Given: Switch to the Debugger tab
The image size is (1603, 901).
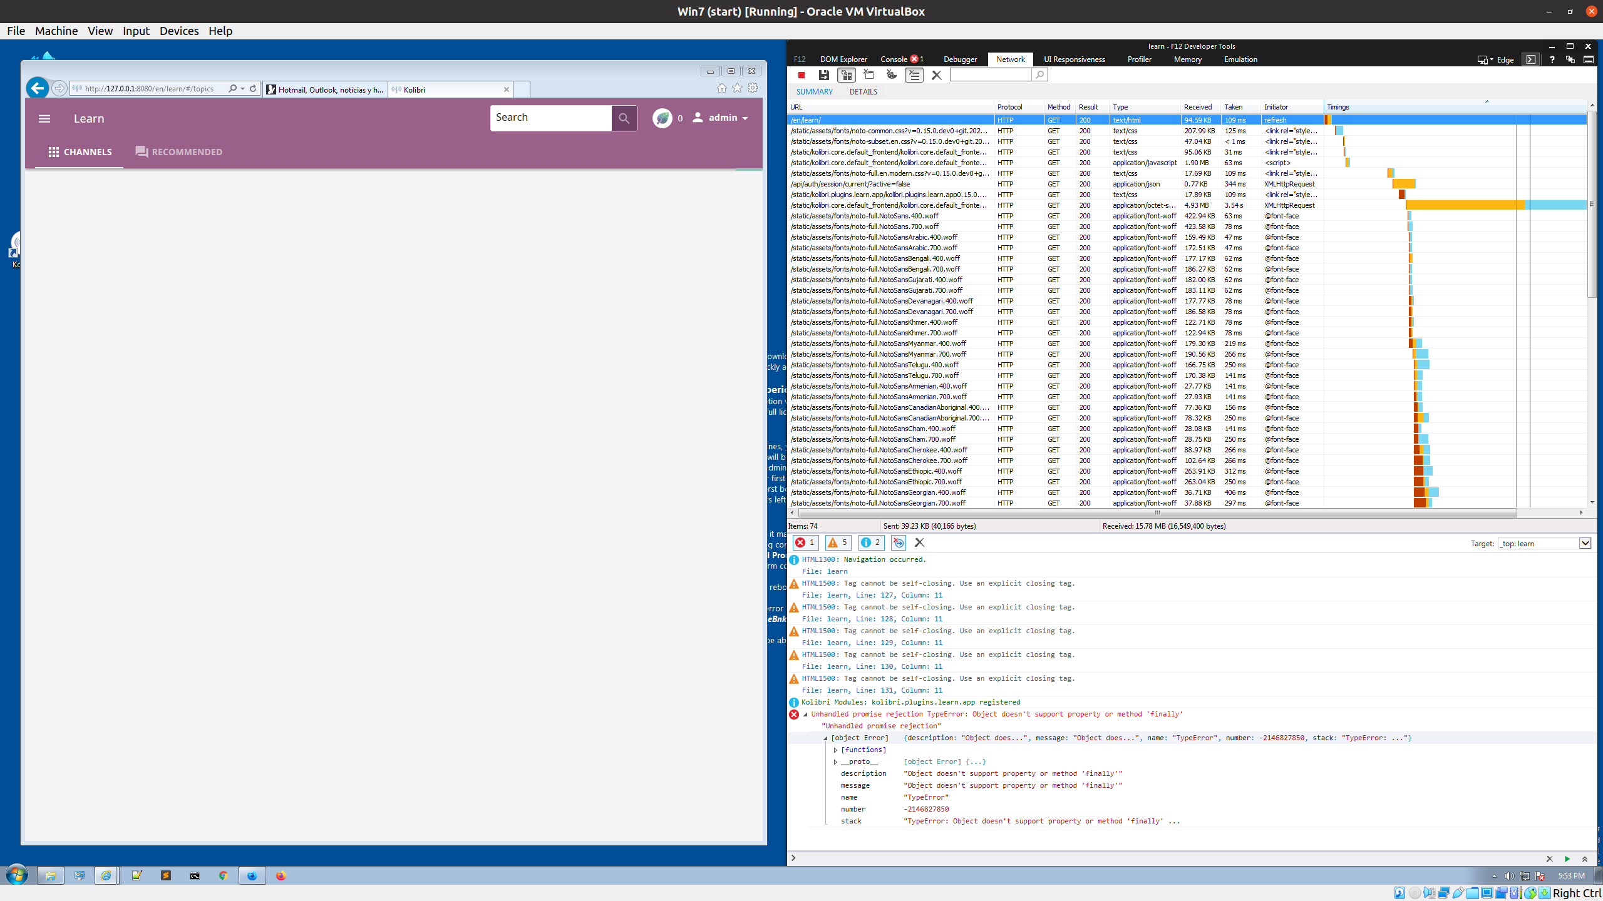Looking at the screenshot, I should [x=960, y=59].
